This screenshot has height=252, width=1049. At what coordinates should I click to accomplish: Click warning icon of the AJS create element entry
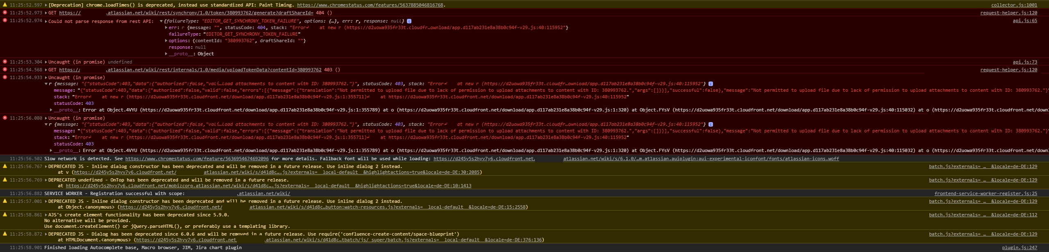(x=5, y=215)
